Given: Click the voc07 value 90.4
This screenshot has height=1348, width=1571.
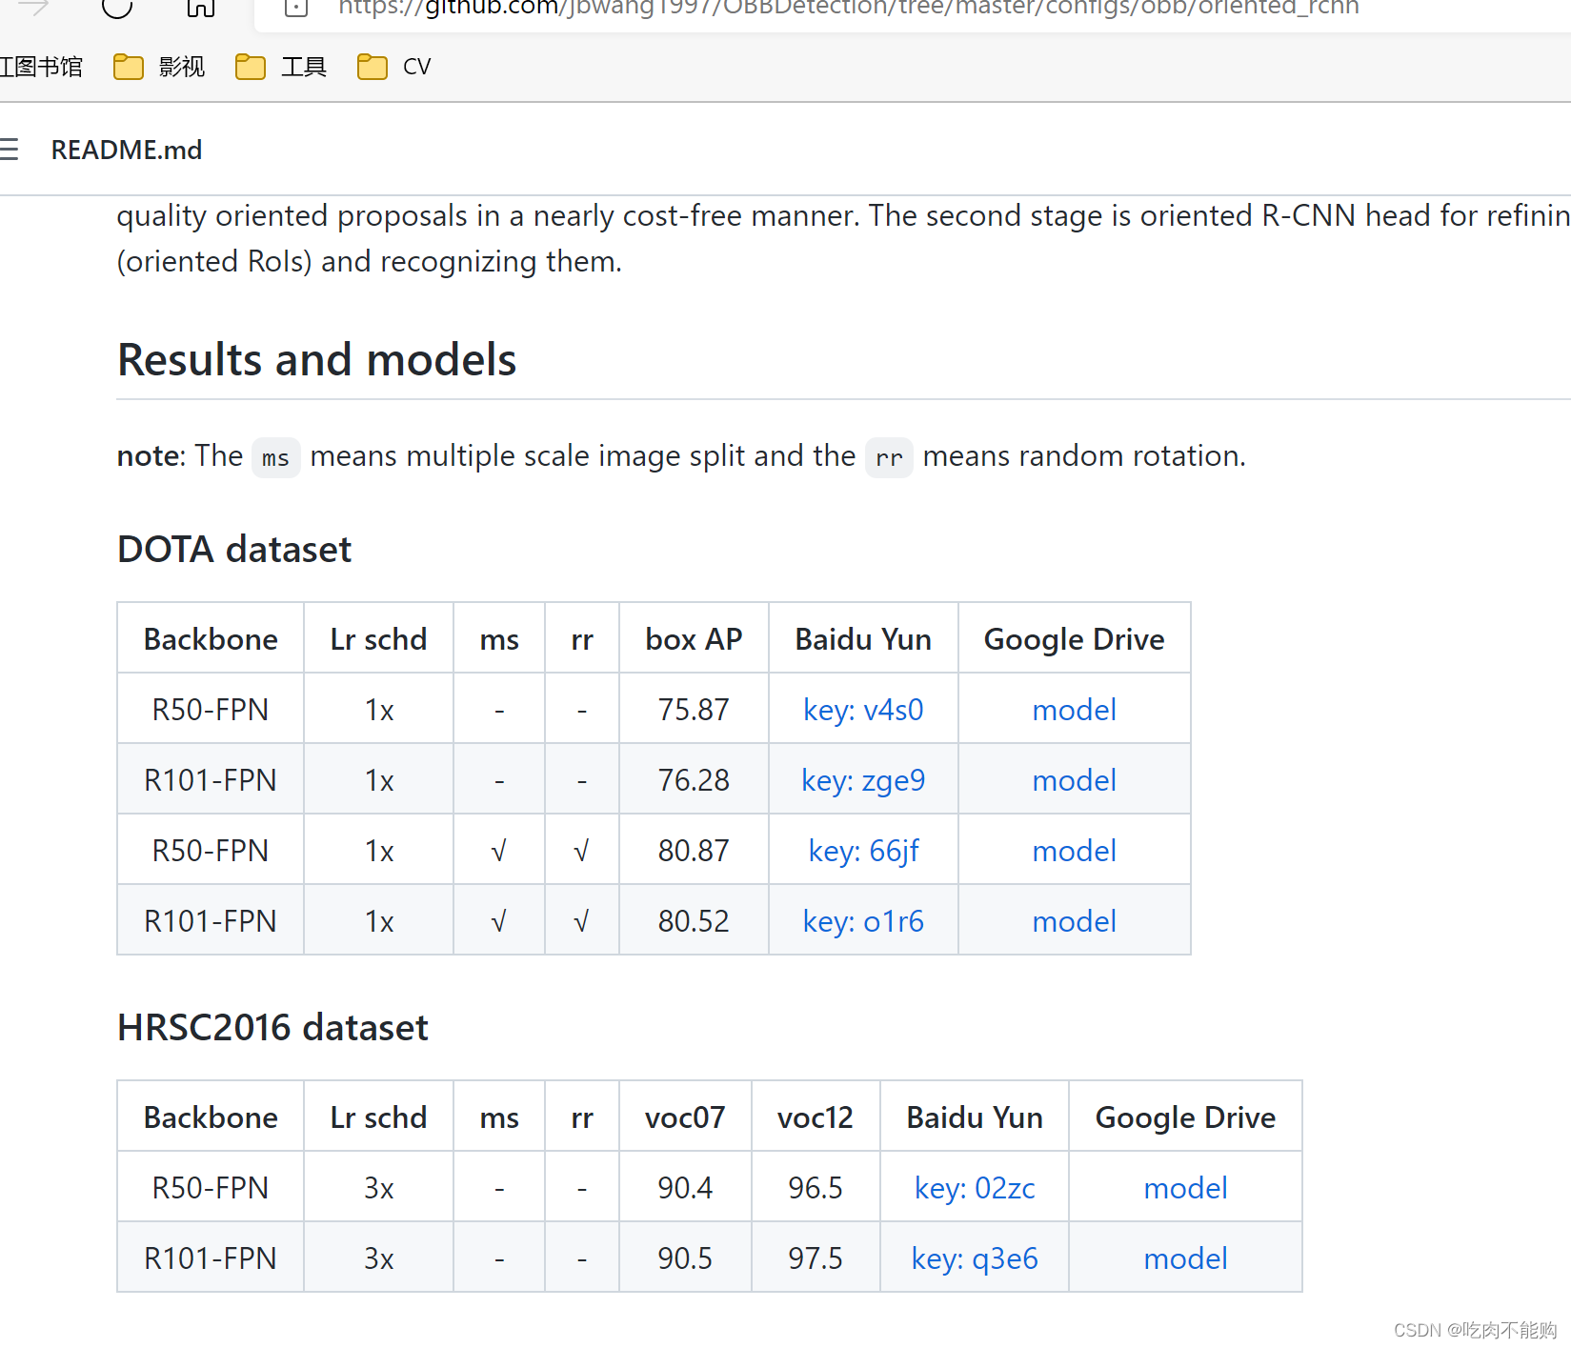Looking at the screenshot, I should (x=685, y=1188).
